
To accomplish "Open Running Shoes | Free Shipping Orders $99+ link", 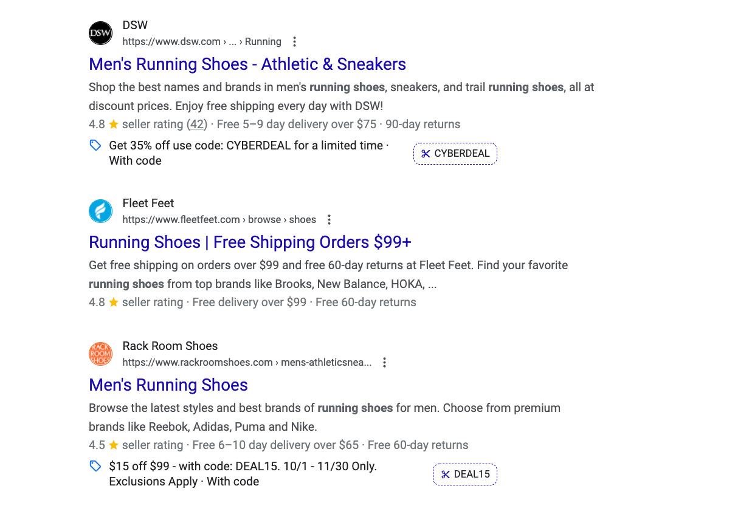I will pyautogui.click(x=250, y=242).
